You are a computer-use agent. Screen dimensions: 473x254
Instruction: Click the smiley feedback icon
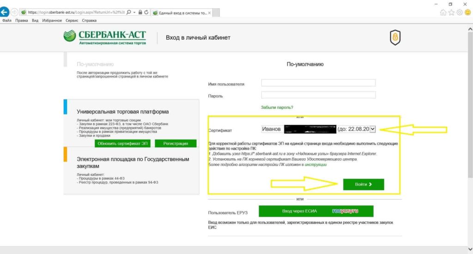point(467,12)
